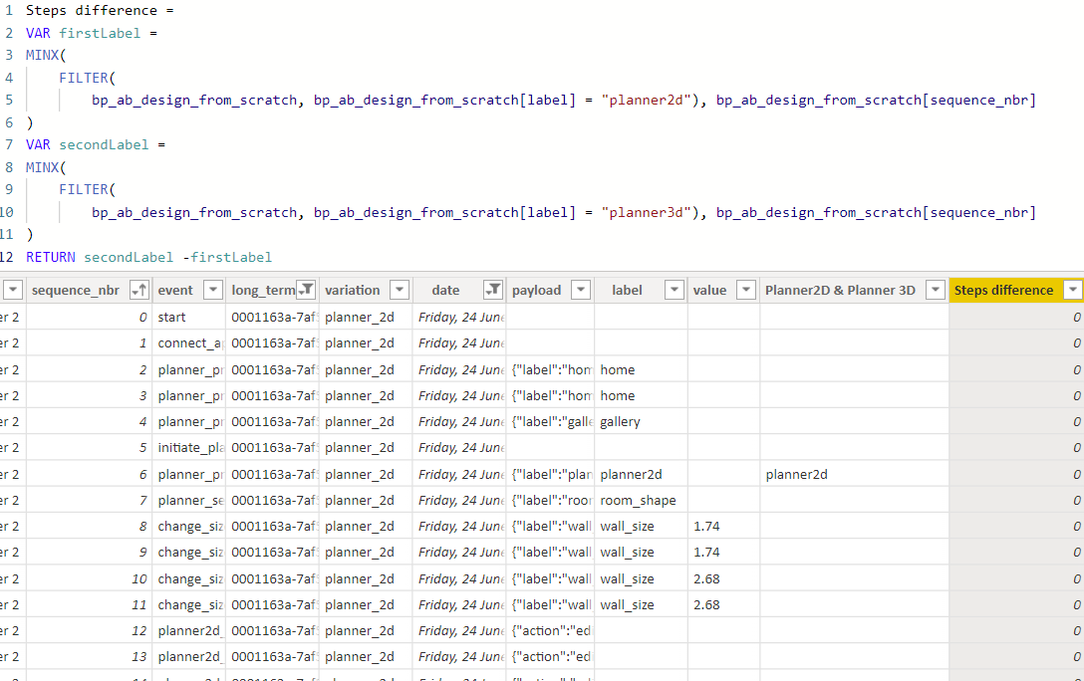The image size is (1084, 681).
Task: Click line number 12 in the formula editor
Action: coord(7,257)
